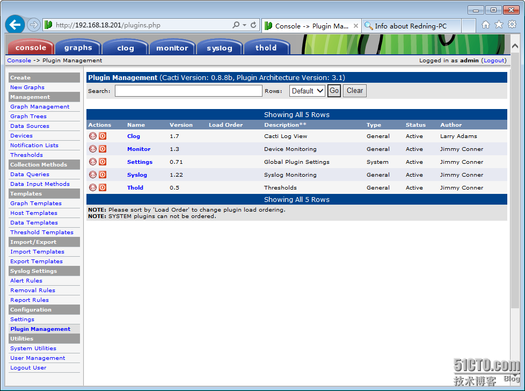525x391 pixels.
Task: Open the Monitor plugin name link
Action: tap(138, 149)
